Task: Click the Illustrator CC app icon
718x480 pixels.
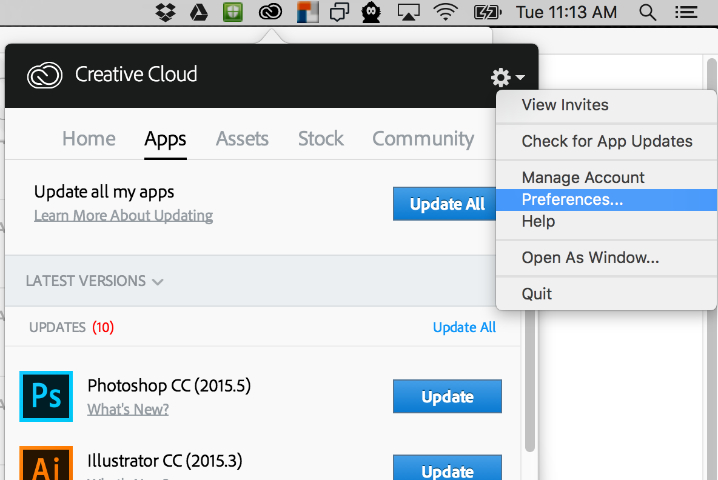Action: (46, 463)
